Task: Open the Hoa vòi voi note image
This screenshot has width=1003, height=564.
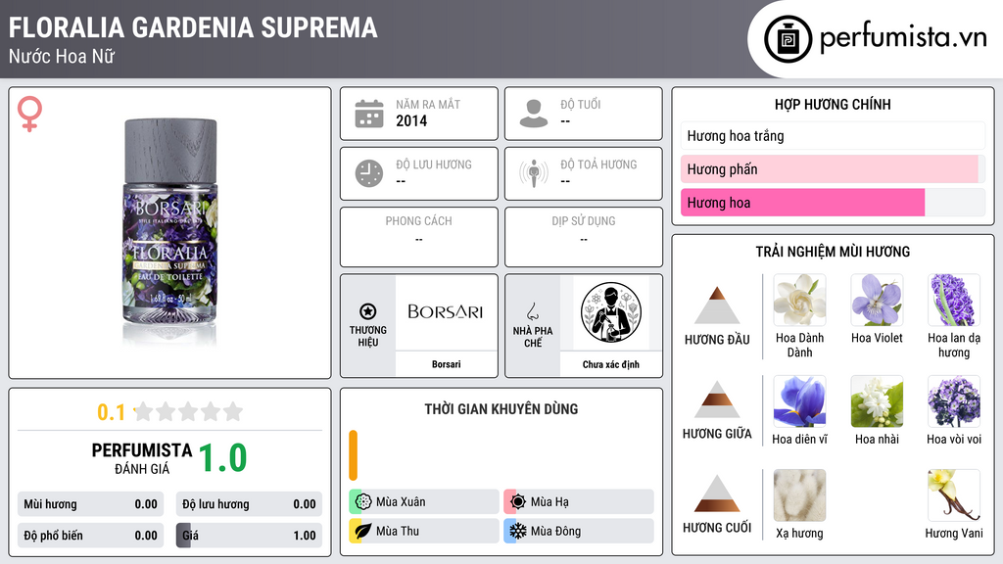Action: [x=954, y=401]
